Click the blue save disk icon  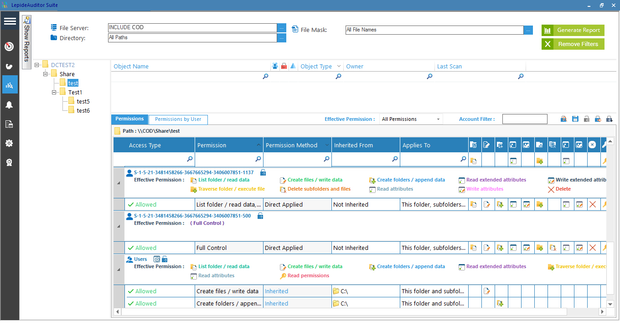point(575,119)
